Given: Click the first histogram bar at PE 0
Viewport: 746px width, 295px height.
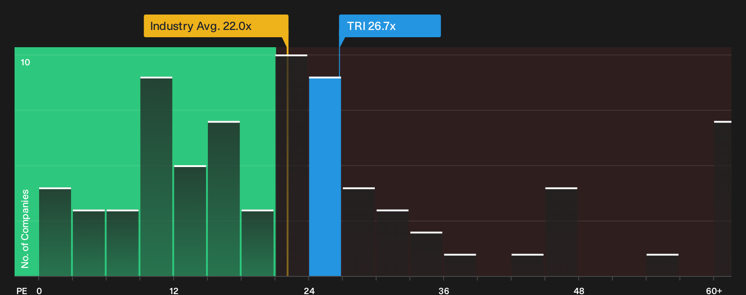Looking at the screenshot, I should [55, 232].
